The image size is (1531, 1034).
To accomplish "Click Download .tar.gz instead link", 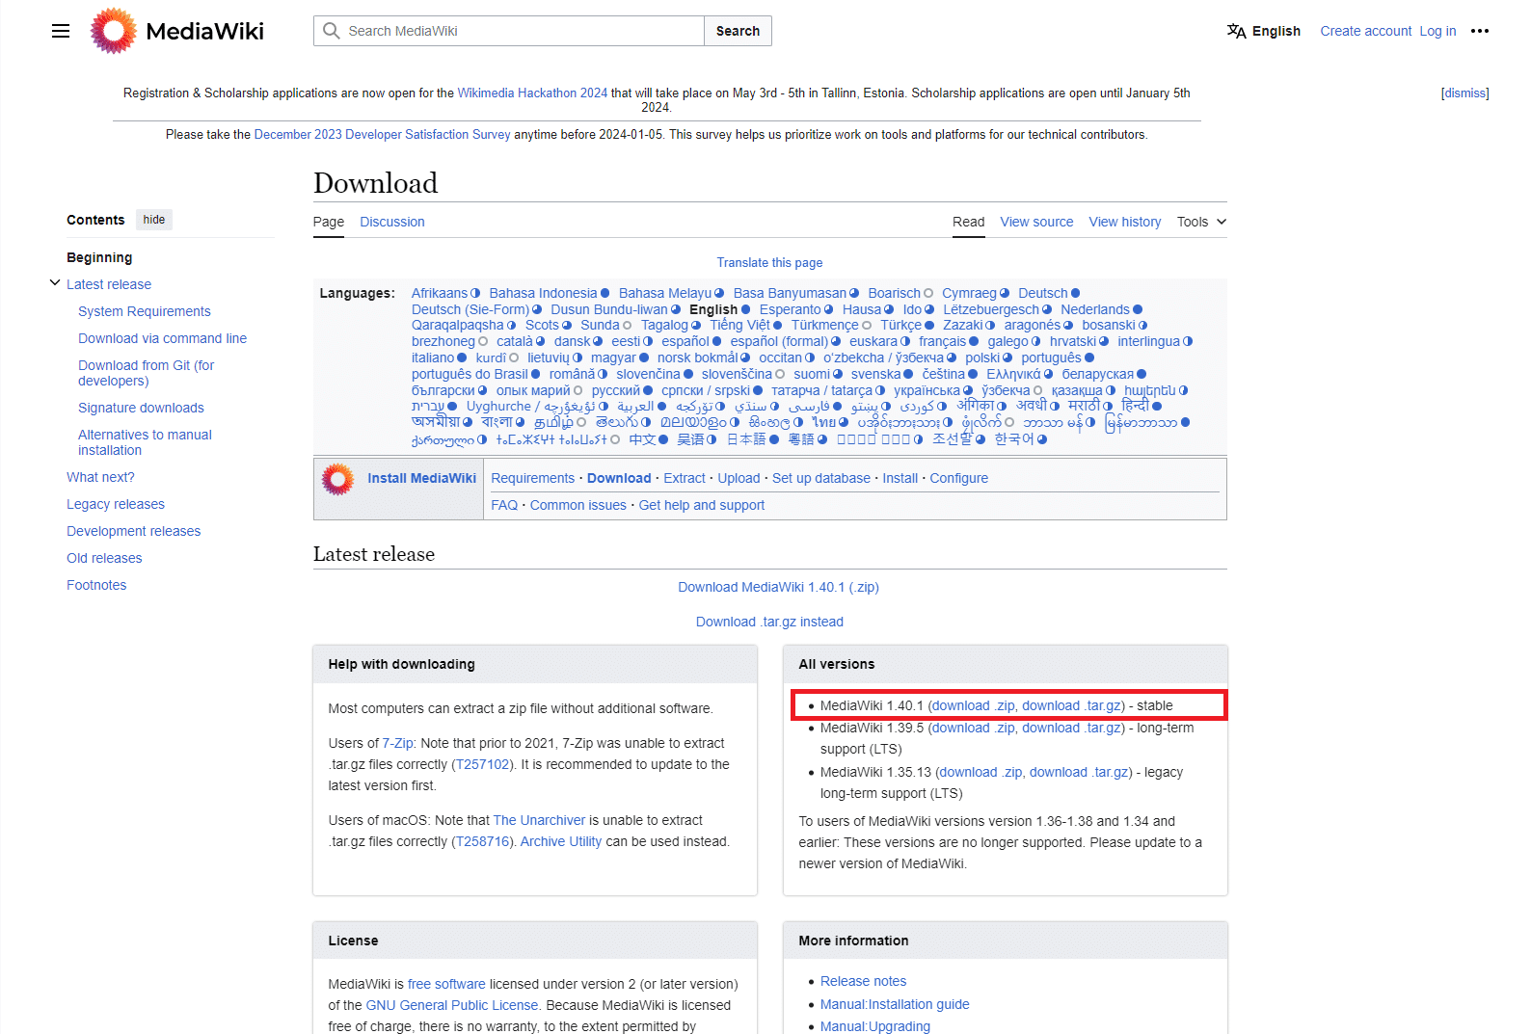I will point(769,622).
